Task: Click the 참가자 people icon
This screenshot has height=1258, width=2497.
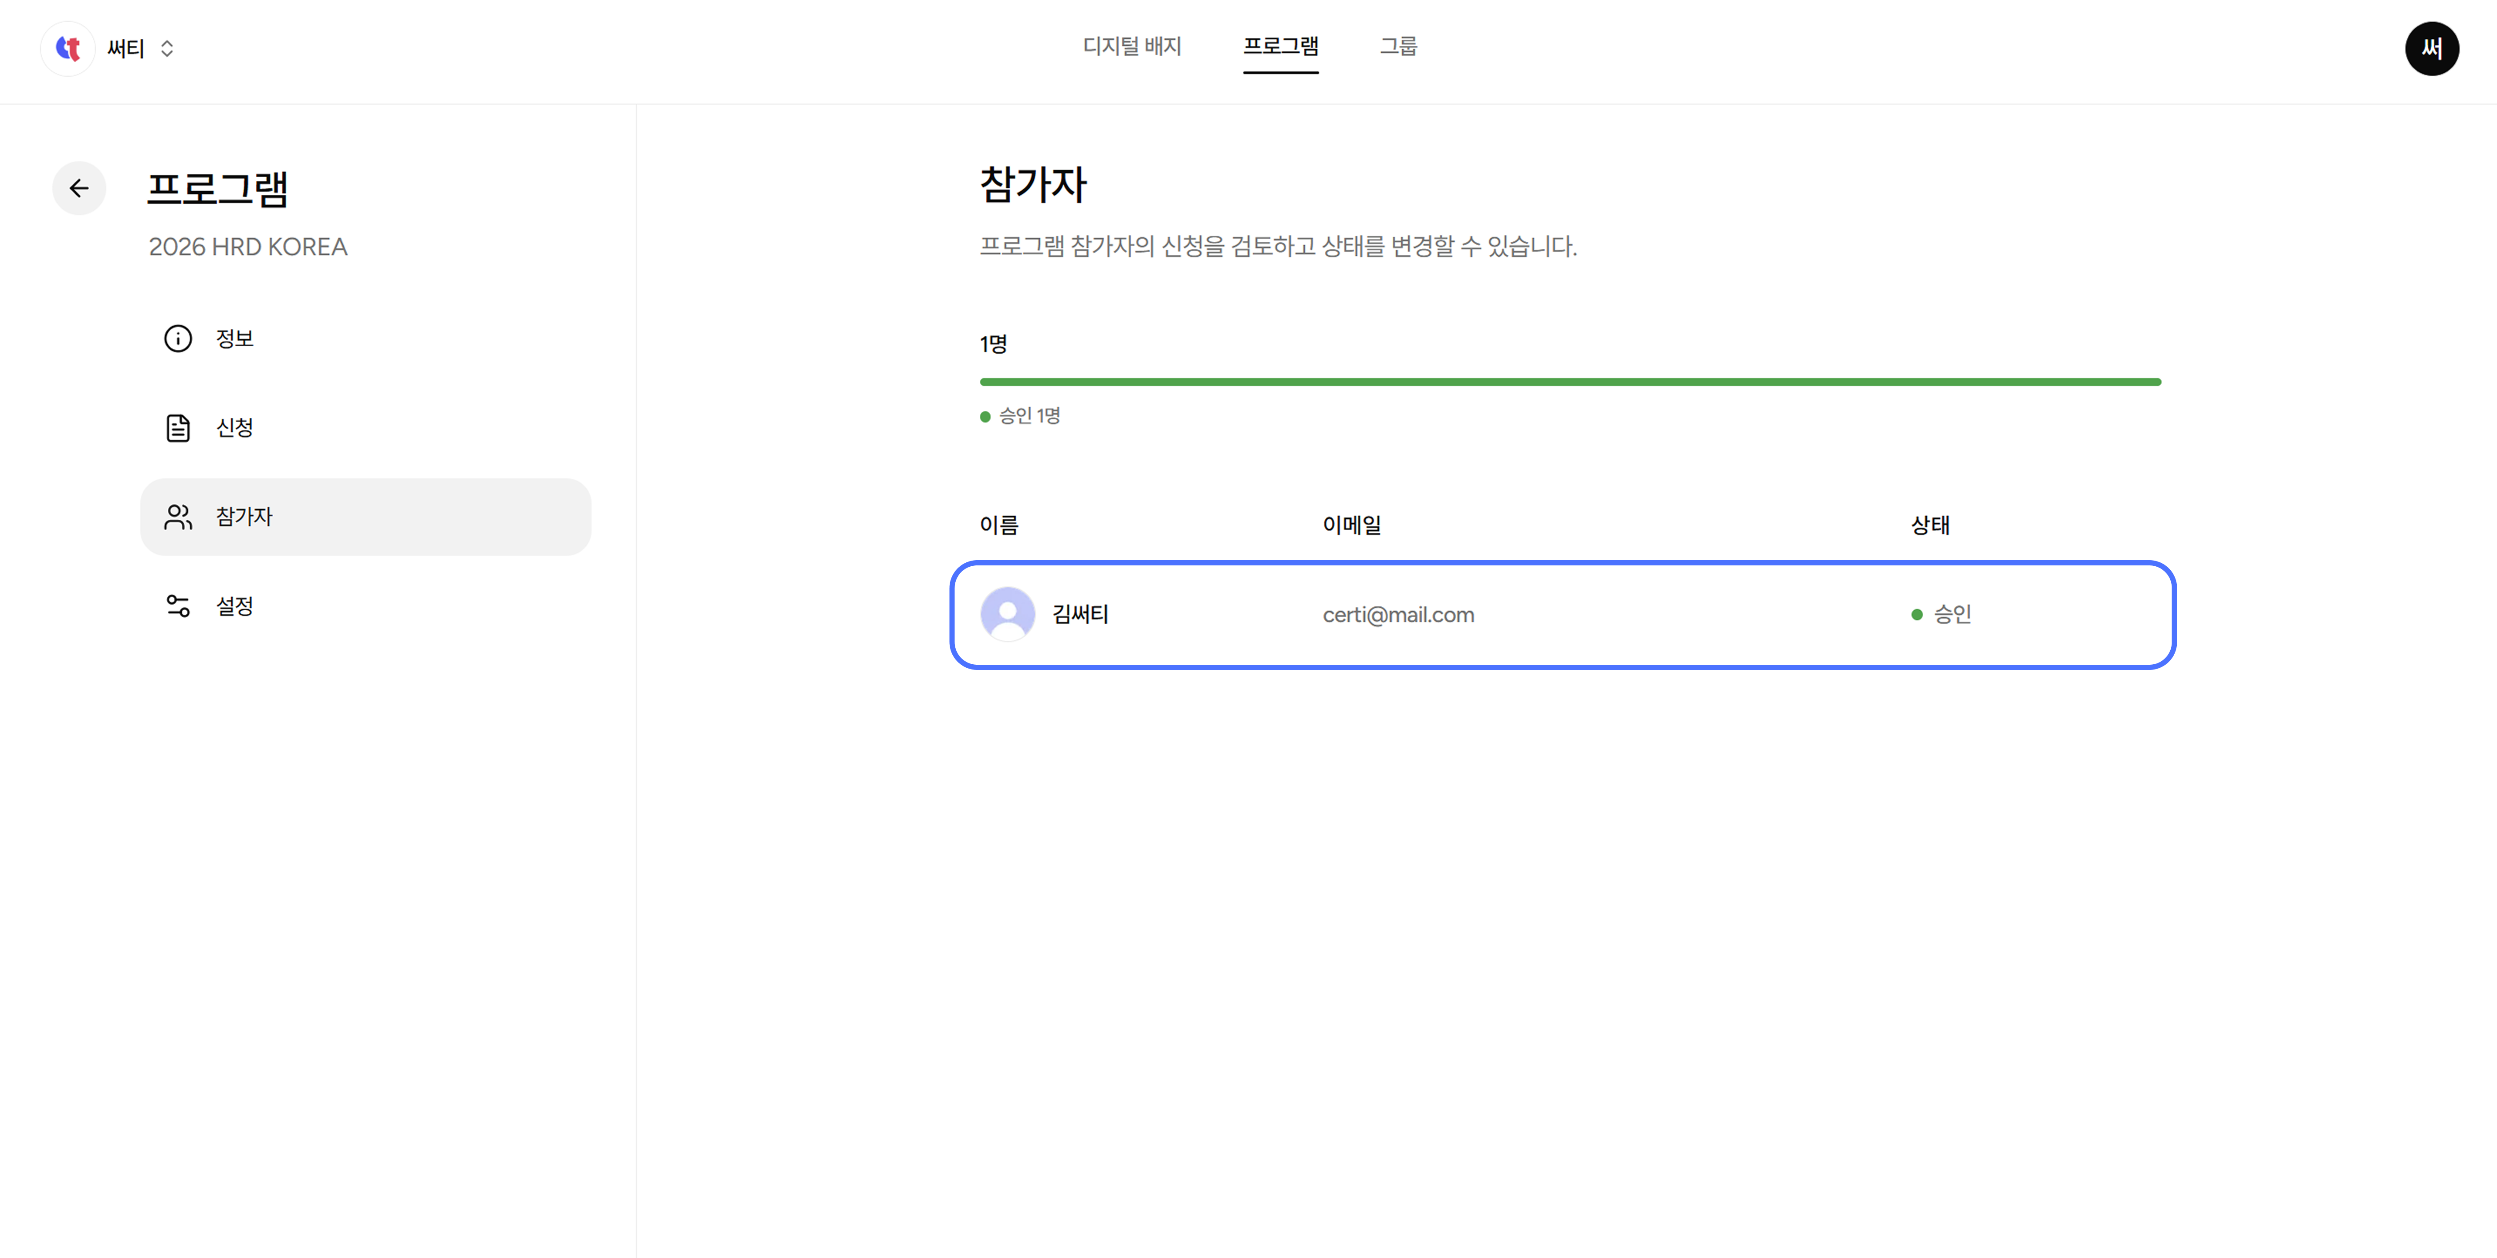Action: coord(177,517)
